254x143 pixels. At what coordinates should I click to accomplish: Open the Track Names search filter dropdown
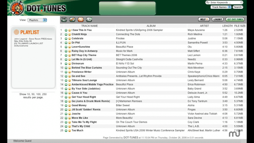coord(221,7)
